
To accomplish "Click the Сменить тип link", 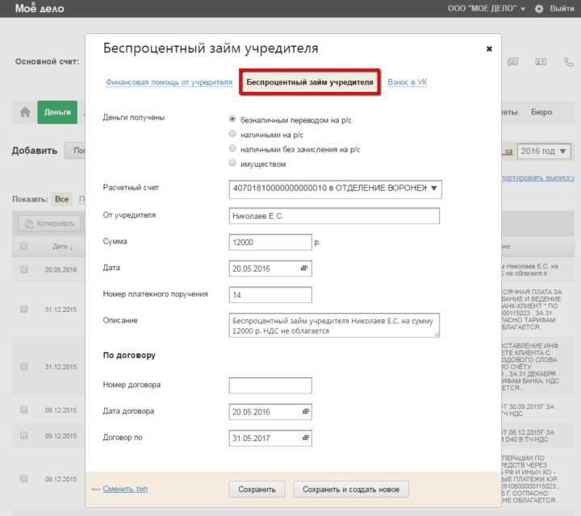I will pyautogui.click(x=125, y=489).
